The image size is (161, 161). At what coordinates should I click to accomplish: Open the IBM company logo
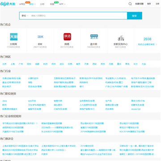(x=40, y=37)
